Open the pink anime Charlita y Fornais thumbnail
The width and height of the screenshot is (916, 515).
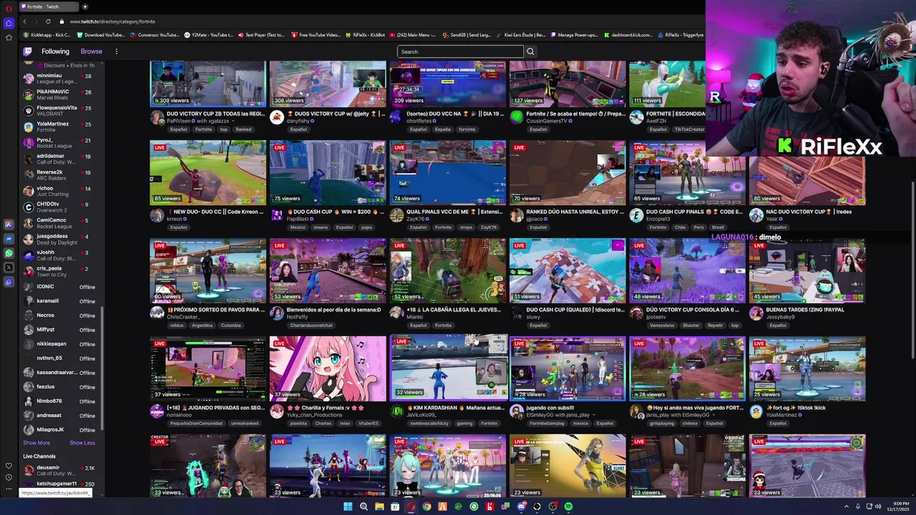tap(328, 368)
